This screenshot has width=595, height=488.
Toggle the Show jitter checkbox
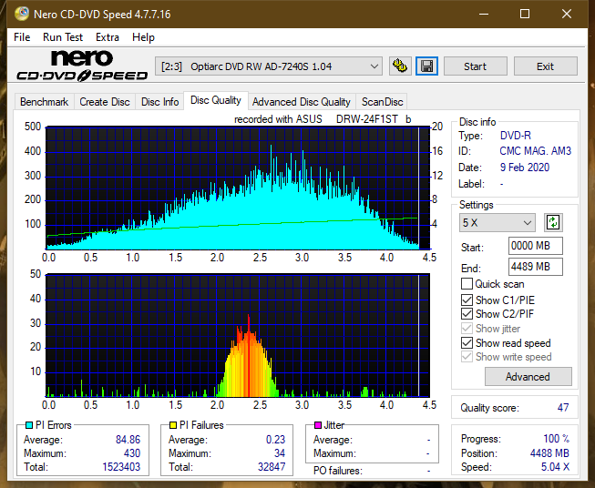pos(467,329)
